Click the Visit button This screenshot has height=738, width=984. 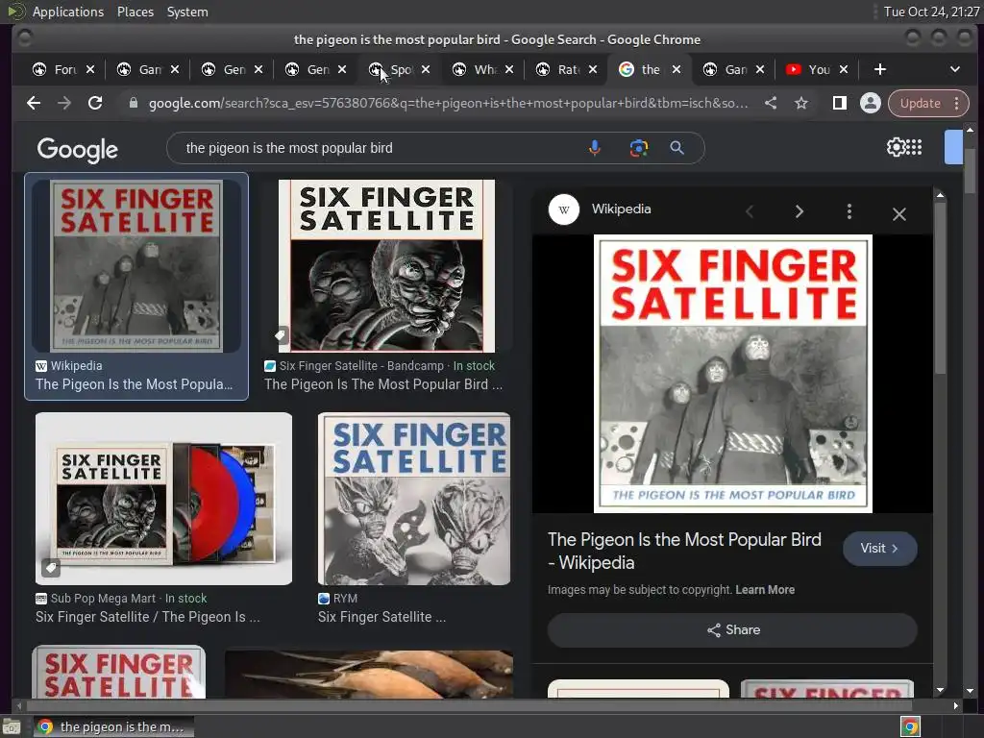[879, 549]
